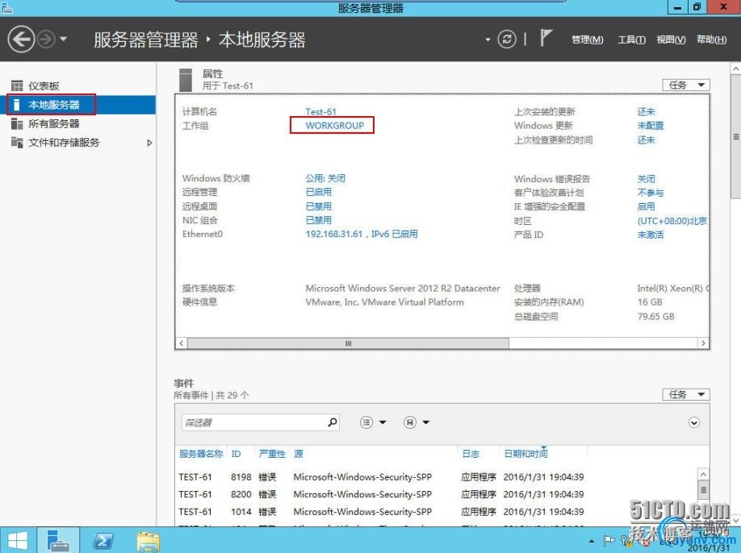
Task: Click the product ID 未激活 link
Action: [x=651, y=235]
